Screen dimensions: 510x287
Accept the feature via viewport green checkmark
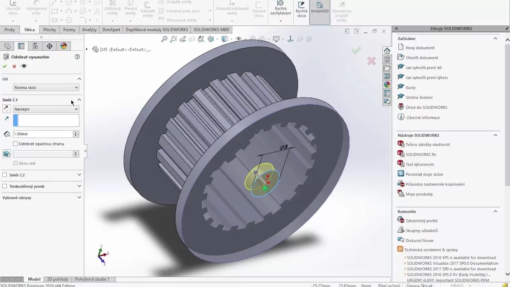(356, 50)
